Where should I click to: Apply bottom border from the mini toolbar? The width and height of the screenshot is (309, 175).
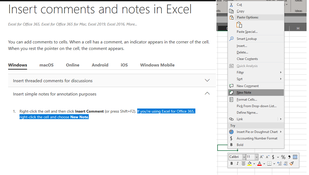point(269,163)
